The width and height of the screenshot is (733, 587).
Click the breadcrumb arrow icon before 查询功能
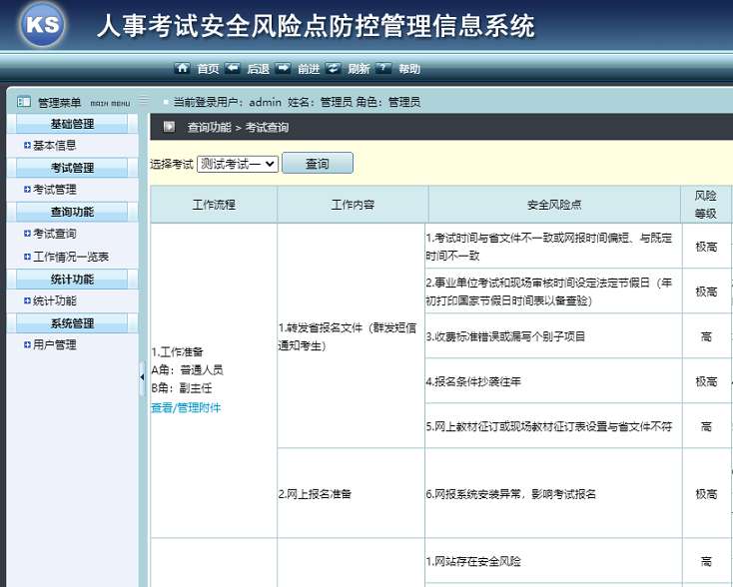[169, 127]
